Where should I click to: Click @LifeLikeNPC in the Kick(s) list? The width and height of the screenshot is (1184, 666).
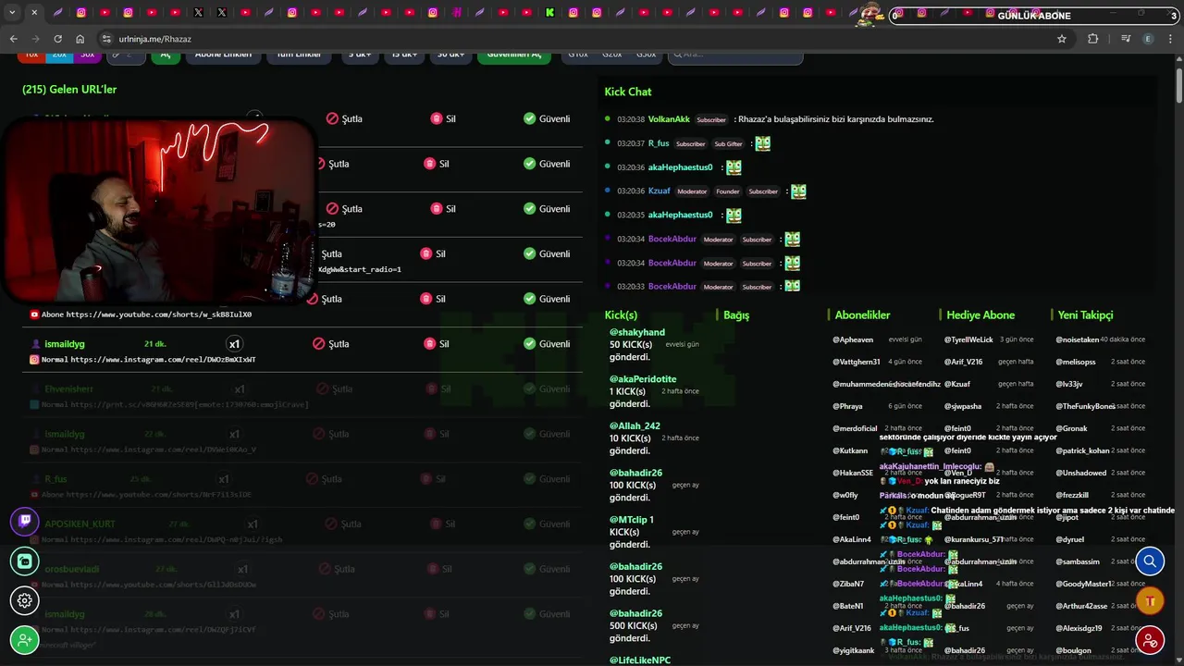pyautogui.click(x=640, y=660)
